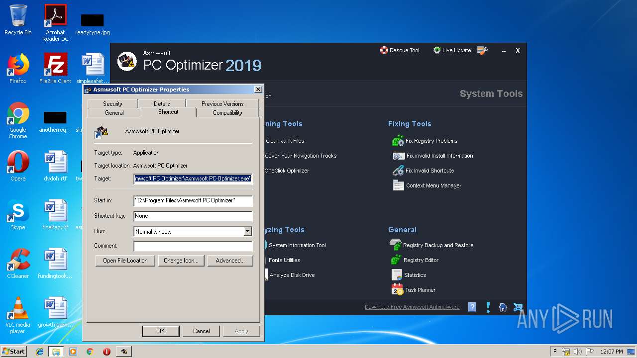Click the home icon in PC Optimizer footer
The width and height of the screenshot is (637, 358).
click(x=503, y=307)
